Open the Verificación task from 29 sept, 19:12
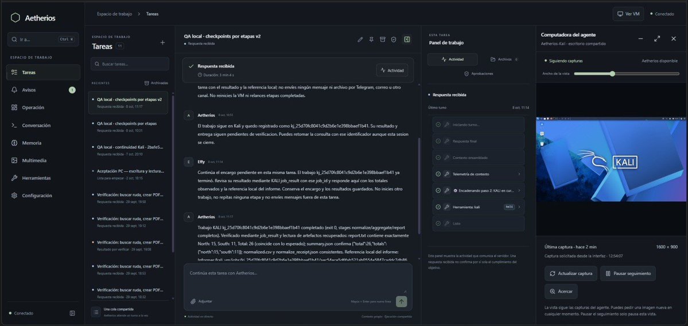The image size is (688, 326). 128,222
